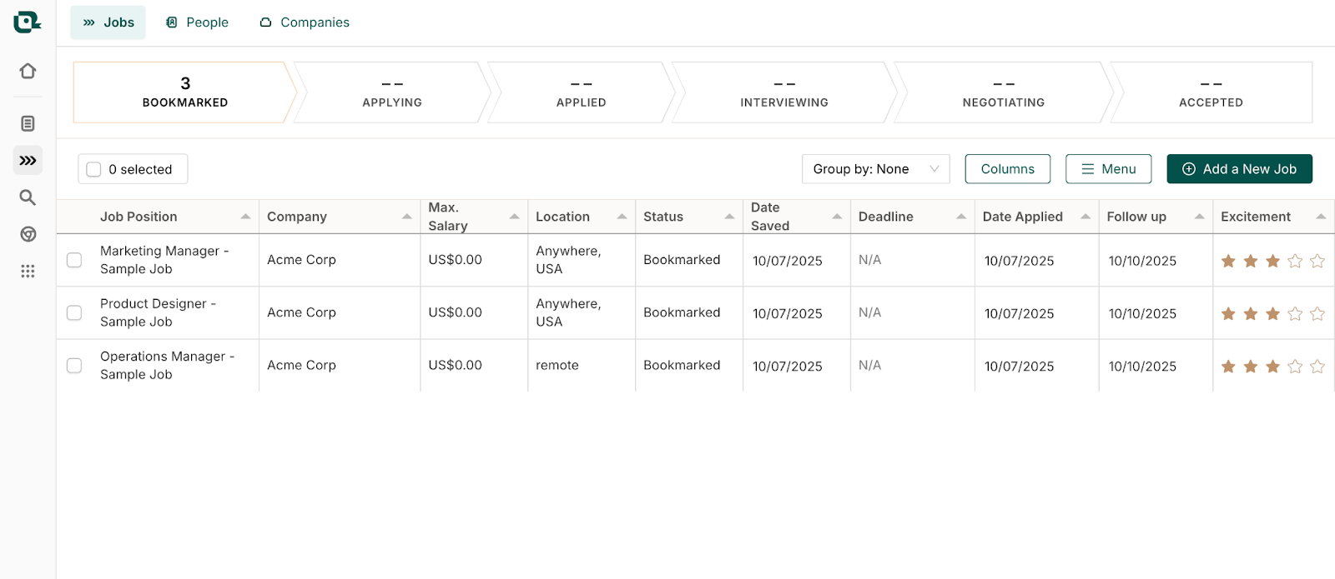
Task: Toggle the '0 selected' select-all checkbox
Action: [94, 170]
